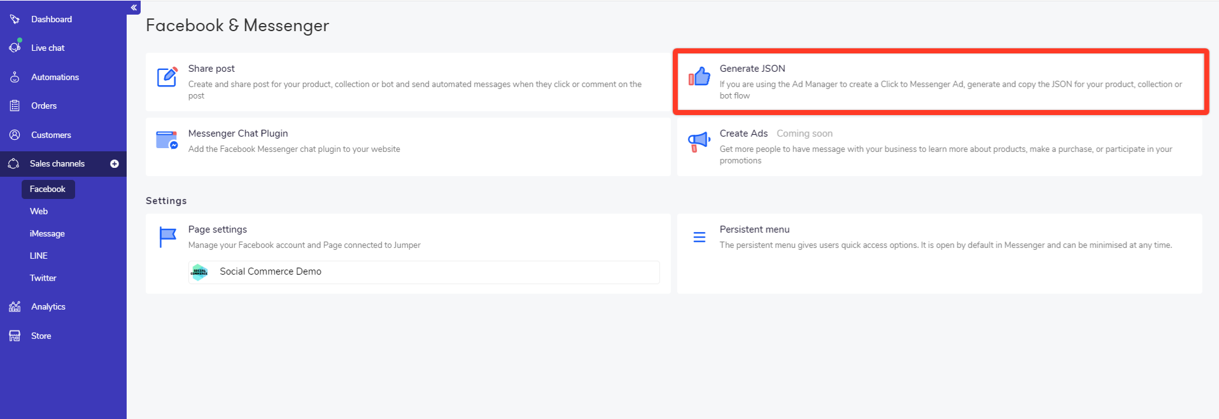Open Automations section
1219x419 pixels.
55,77
